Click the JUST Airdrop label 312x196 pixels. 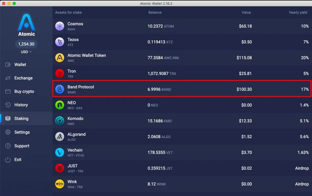pyautogui.click(x=302, y=168)
